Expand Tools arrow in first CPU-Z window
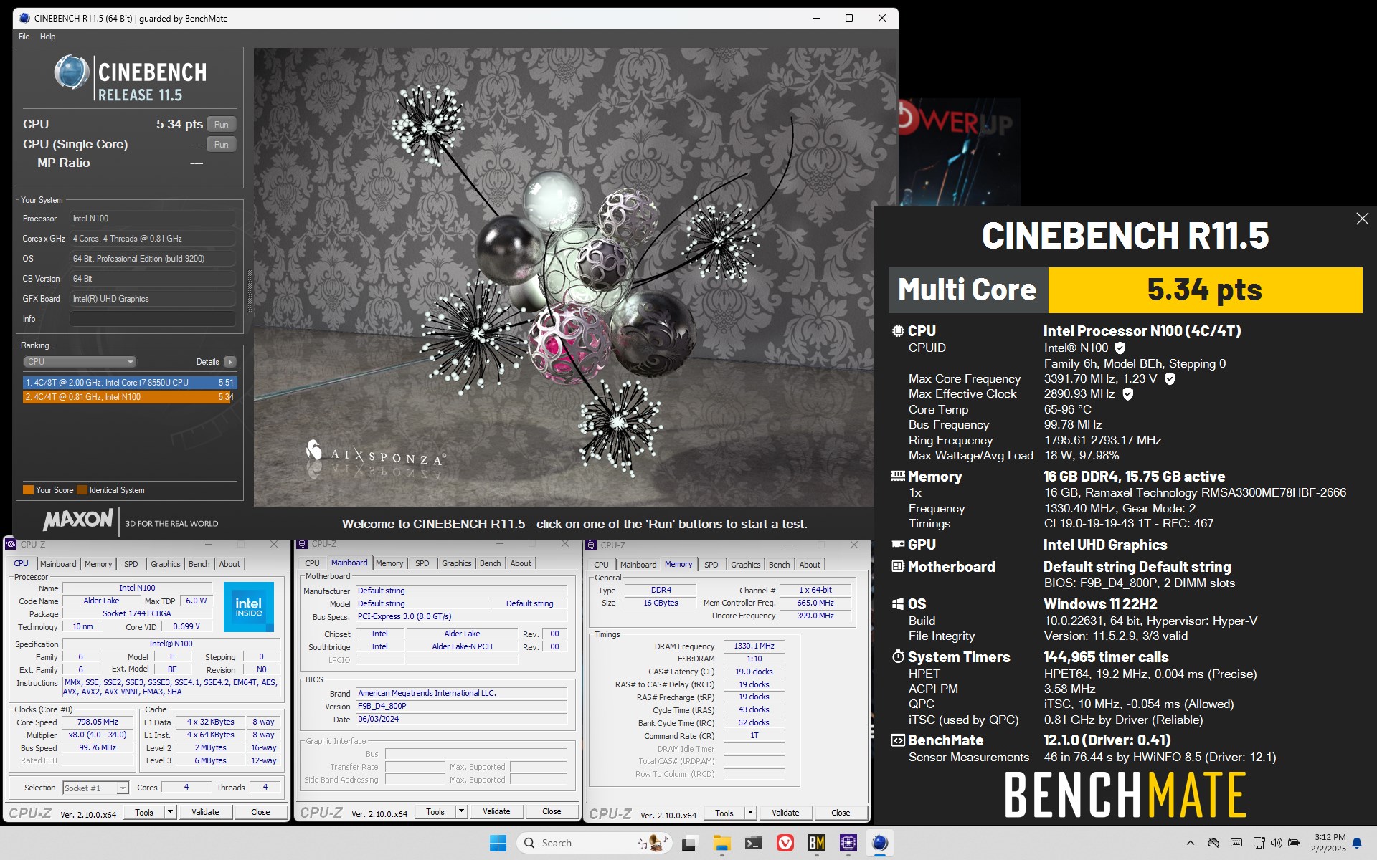Screen dimensions: 1377x860 tap(170, 812)
